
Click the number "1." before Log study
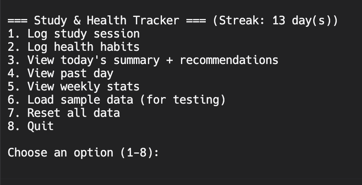coord(14,34)
